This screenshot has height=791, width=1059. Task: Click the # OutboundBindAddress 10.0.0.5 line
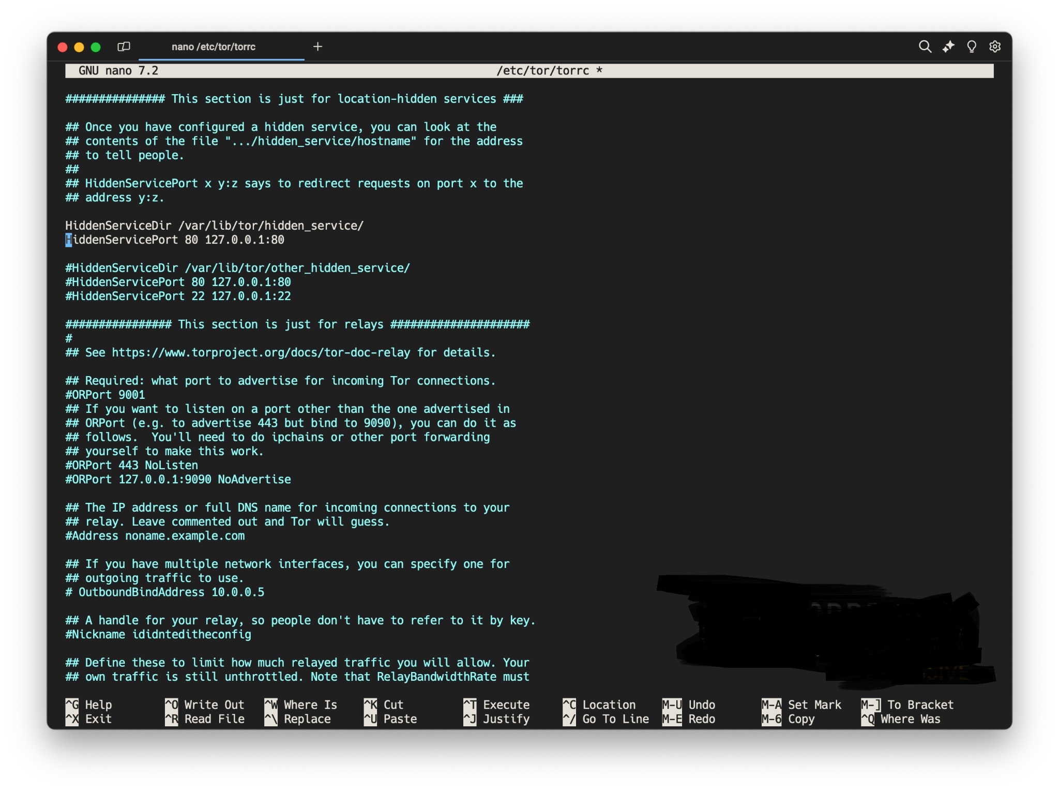pyautogui.click(x=165, y=592)
